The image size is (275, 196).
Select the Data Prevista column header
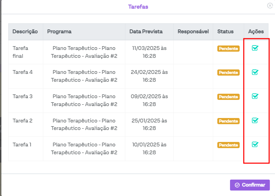(146, 31)
